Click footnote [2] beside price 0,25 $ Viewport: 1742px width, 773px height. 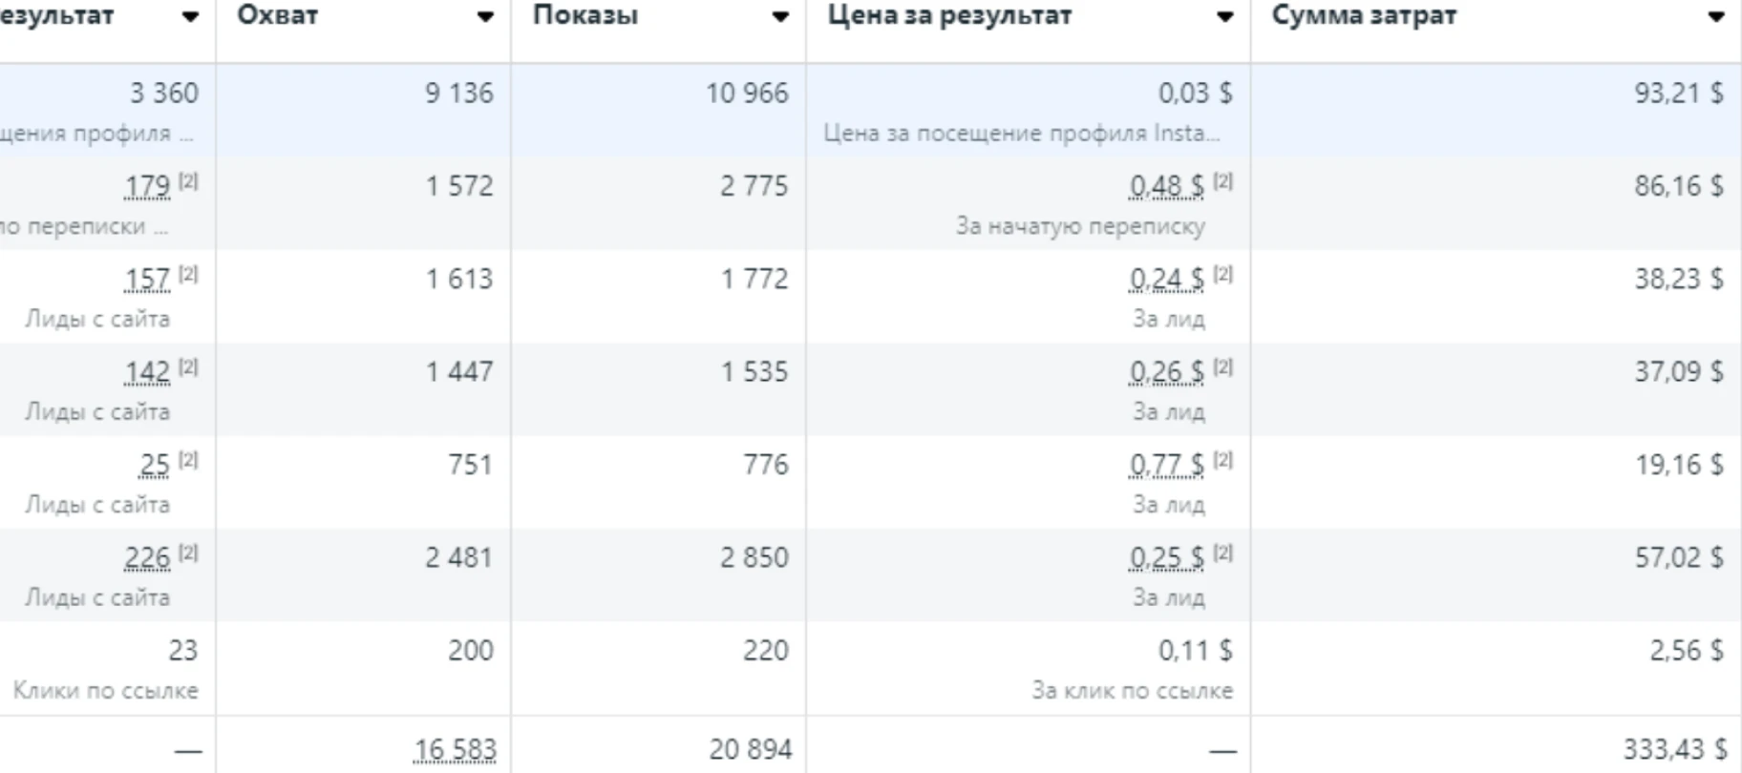[x=1223, y=553]
